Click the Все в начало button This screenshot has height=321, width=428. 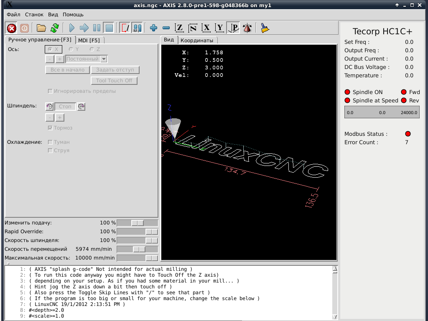pos(67,70)
